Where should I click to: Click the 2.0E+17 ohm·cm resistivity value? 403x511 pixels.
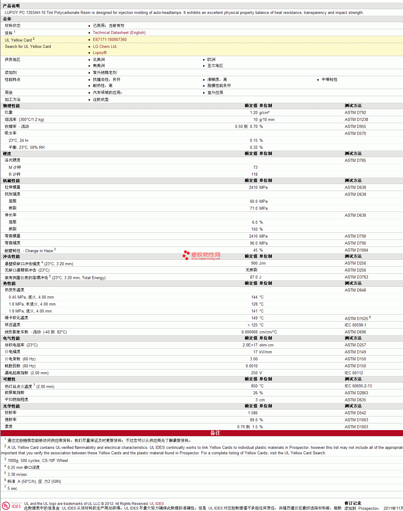tap(258, 345)
